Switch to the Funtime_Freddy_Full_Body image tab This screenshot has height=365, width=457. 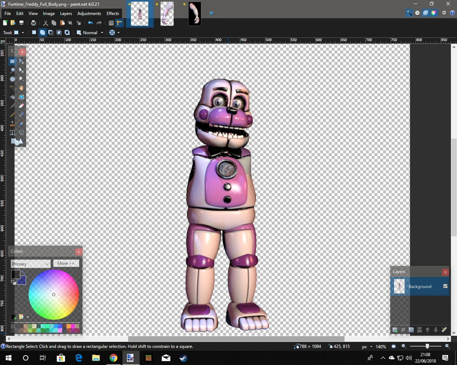coord(139,14)
